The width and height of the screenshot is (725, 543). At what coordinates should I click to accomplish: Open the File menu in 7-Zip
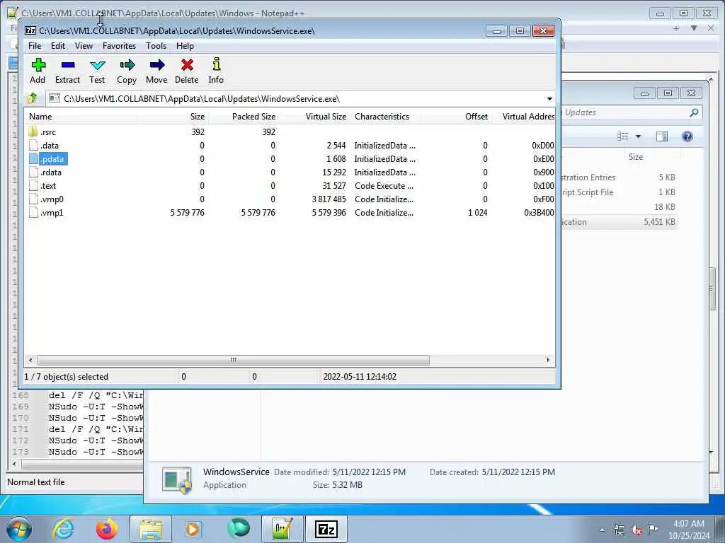(x=35, y=46)
